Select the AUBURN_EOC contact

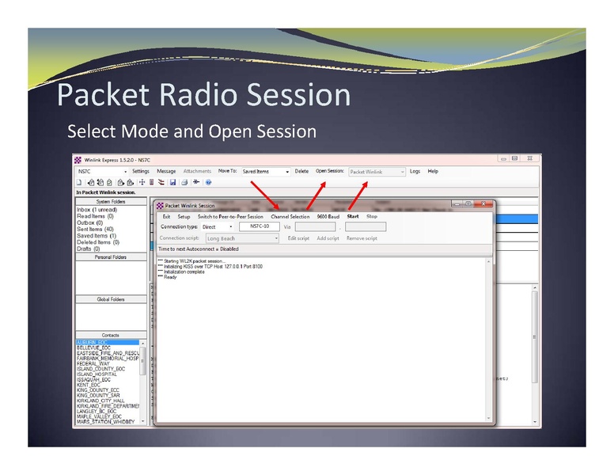click(x=108, y=343)
